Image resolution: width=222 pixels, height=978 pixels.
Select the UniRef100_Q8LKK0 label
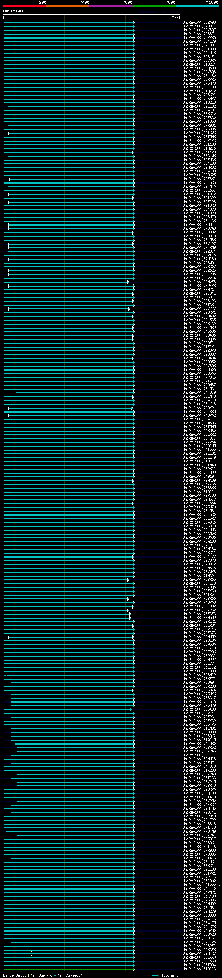[x=199, y=957]
